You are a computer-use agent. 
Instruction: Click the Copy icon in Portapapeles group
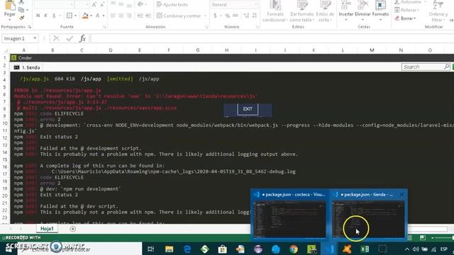(21, 10)
